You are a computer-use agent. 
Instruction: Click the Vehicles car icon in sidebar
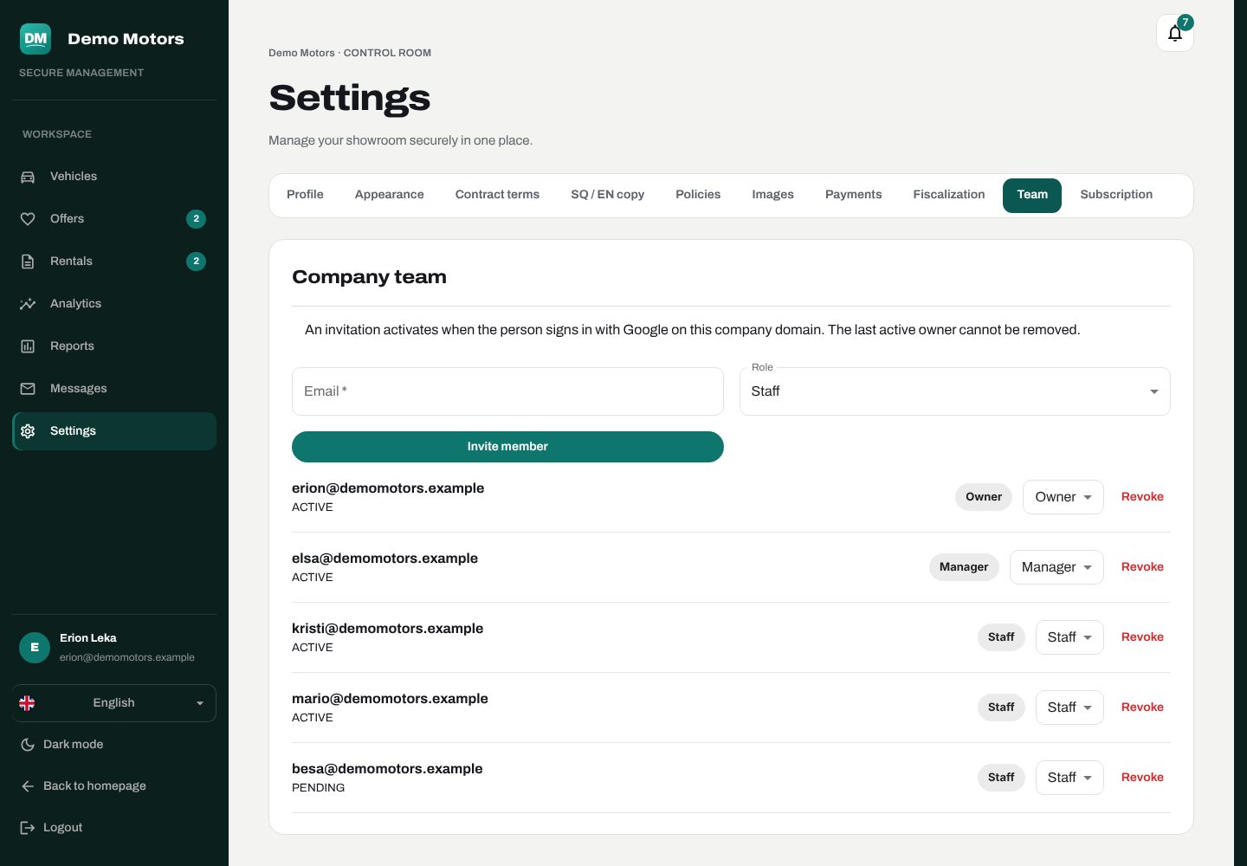coord(28,177)
